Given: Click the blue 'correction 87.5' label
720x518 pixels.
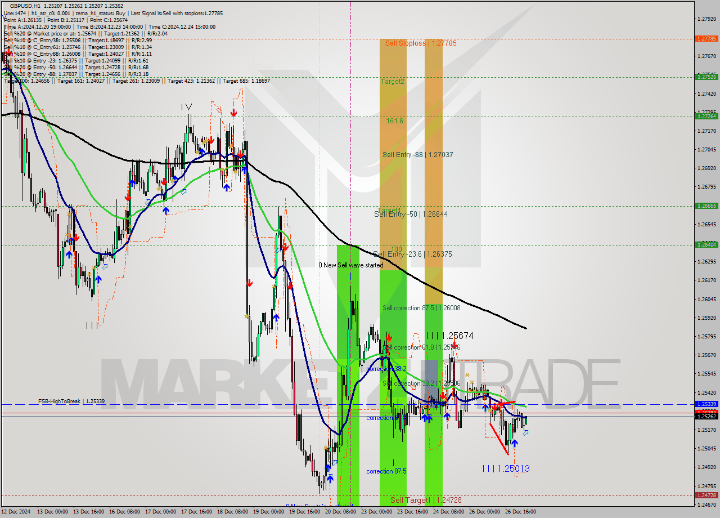Looking at the screenshot, I should [x=386, y=471].
